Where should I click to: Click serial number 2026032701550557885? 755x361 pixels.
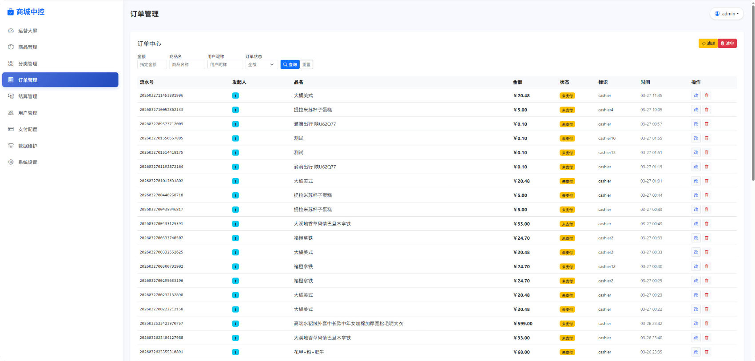(x=161, y=138)
